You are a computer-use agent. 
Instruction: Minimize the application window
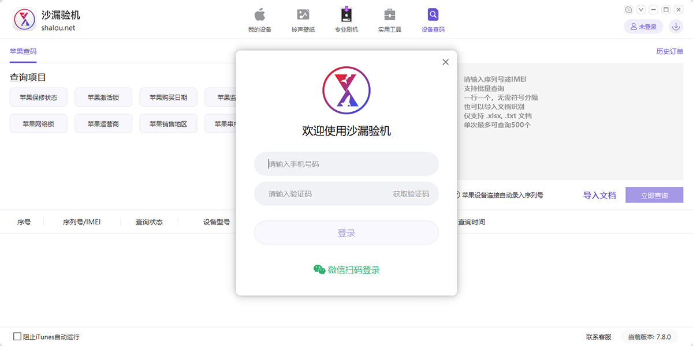point(654,9)
